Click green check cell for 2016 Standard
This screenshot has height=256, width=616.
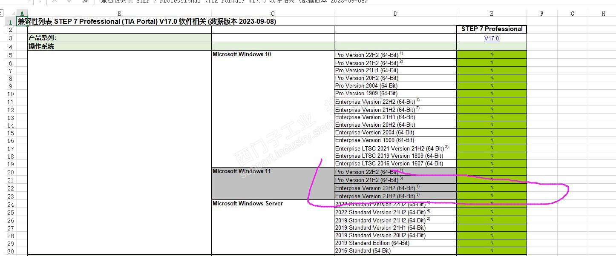(x=492, y=251)
